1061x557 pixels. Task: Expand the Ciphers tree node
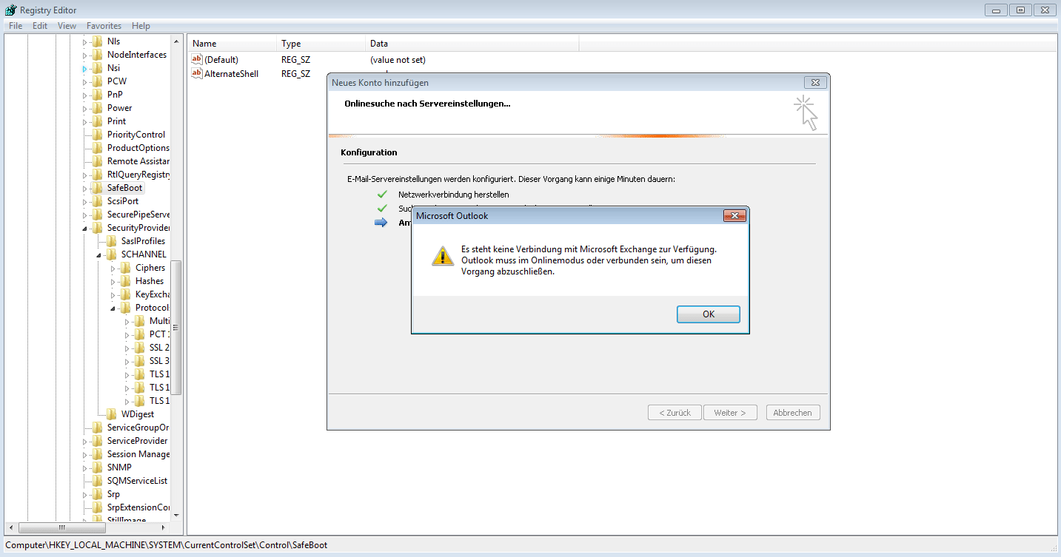pyautogui.click(x=113, y=268)
